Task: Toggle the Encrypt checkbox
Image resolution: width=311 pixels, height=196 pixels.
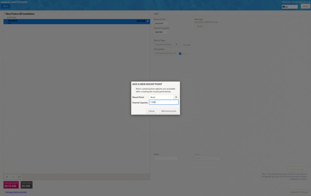Action: click(182, 45)
